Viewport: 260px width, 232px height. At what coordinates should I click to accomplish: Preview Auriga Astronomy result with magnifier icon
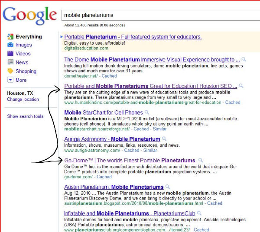pos(164,139)
